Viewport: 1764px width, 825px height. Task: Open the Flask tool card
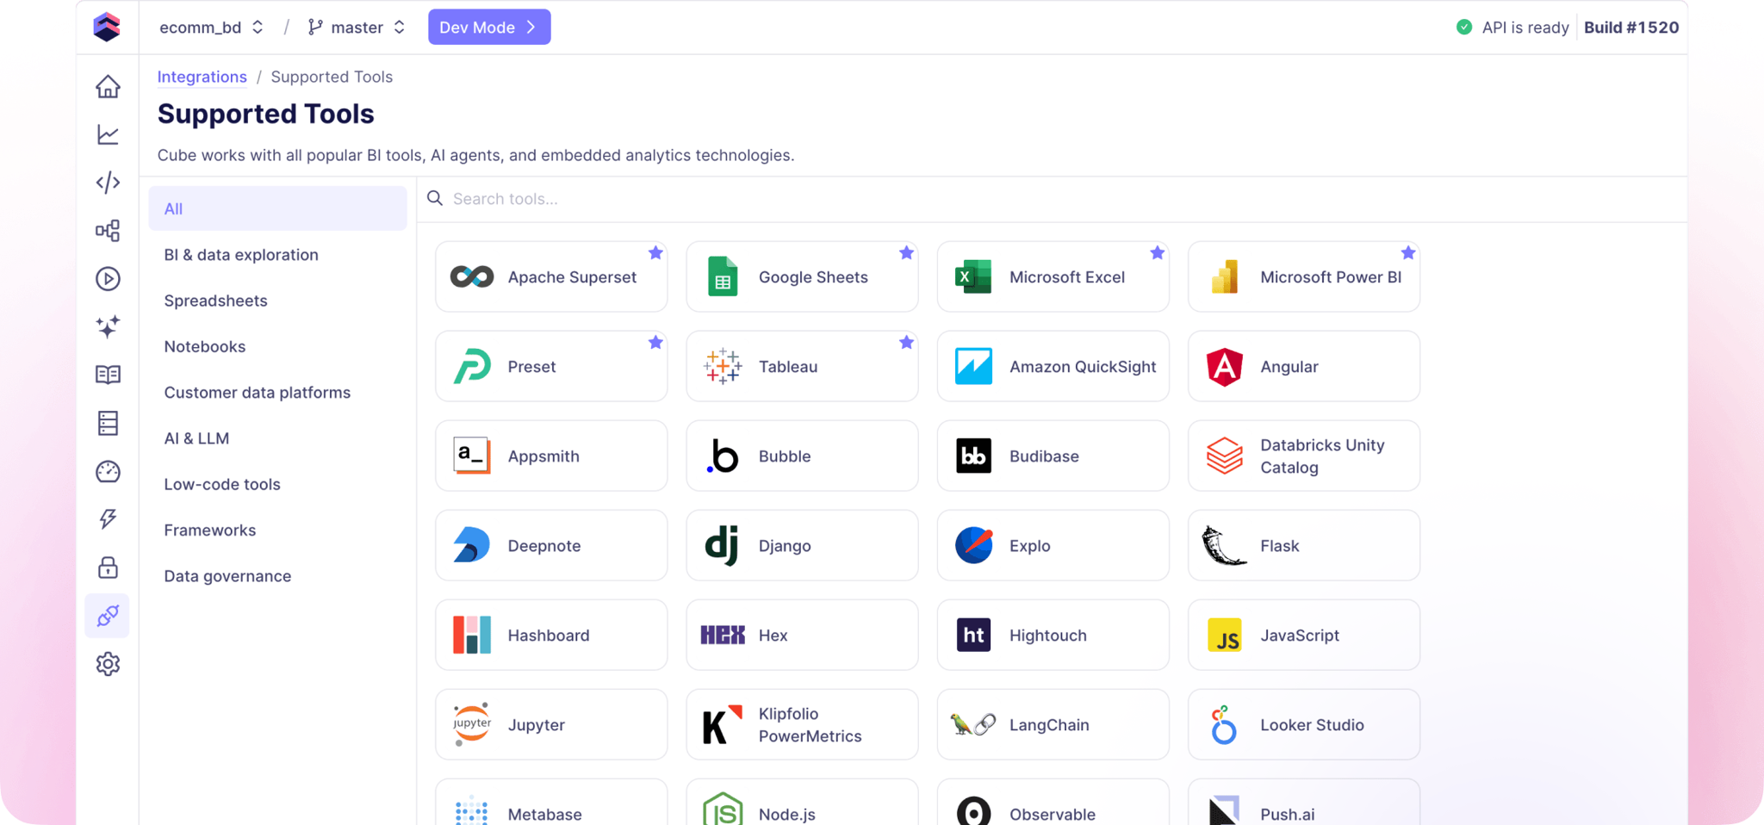(1303, 545)
